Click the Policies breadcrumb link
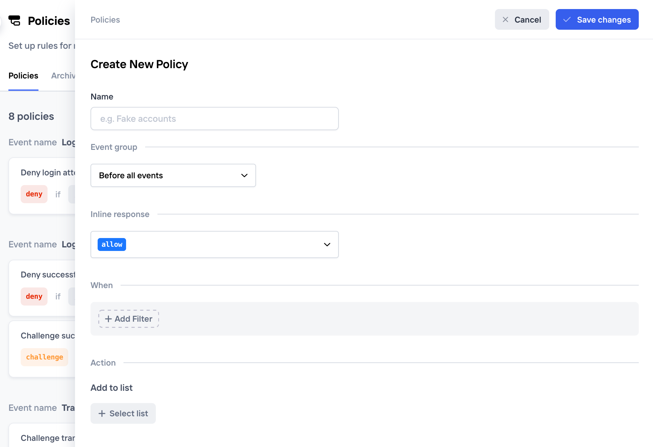This screenshot has width=653, height=447. 105,20
